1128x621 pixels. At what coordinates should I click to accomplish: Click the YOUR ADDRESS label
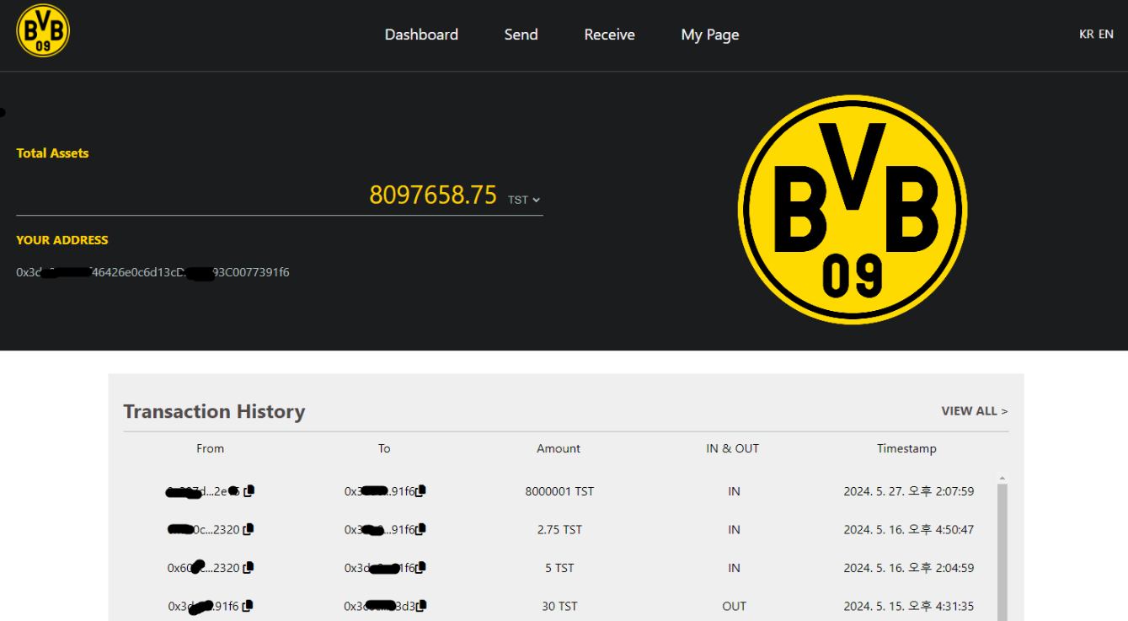[x=62, y=240]
